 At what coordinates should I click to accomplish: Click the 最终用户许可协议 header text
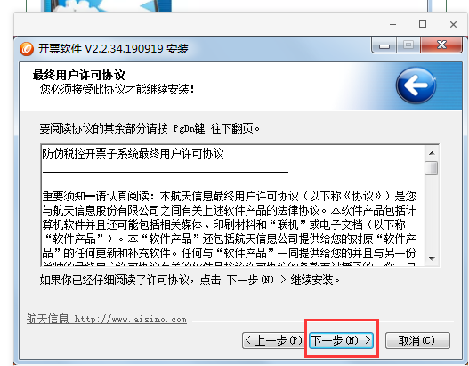click(x=78, y=75)
